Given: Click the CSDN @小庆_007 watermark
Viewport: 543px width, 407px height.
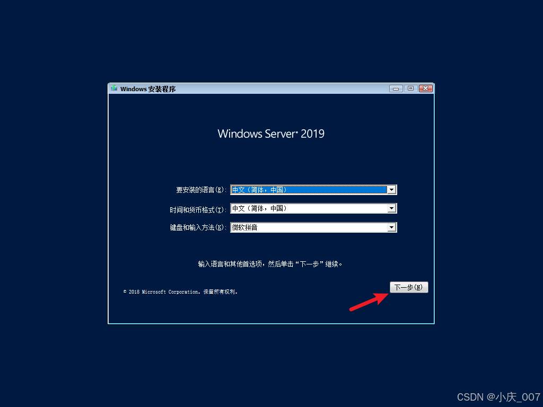Looking at the screenshot, I should pyautogui.click(x=498, y=396).
